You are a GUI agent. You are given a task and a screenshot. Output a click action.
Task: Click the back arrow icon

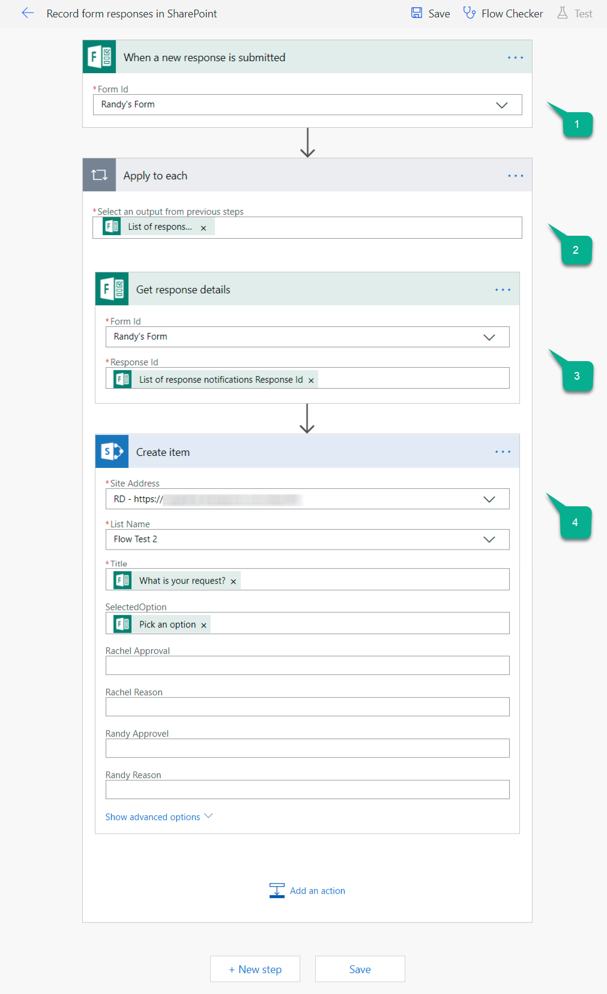(x=28, y=13)
